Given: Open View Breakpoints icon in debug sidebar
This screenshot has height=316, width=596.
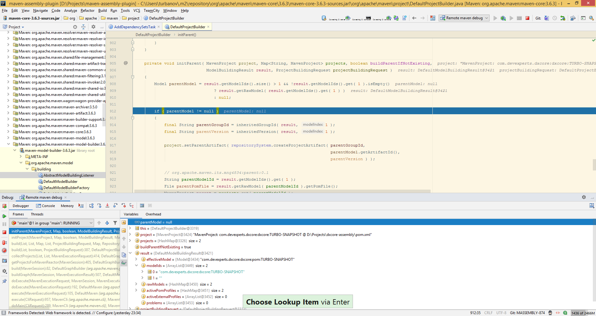Looking at the screenshot, I should point(4,243).
